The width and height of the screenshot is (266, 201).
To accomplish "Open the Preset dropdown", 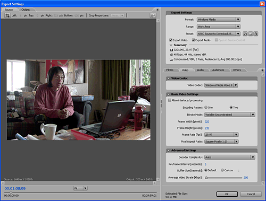I will pos(219,34).
